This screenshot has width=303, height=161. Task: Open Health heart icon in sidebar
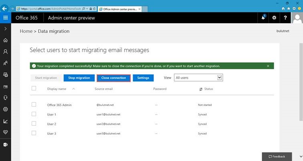click(x=6, y=132)
